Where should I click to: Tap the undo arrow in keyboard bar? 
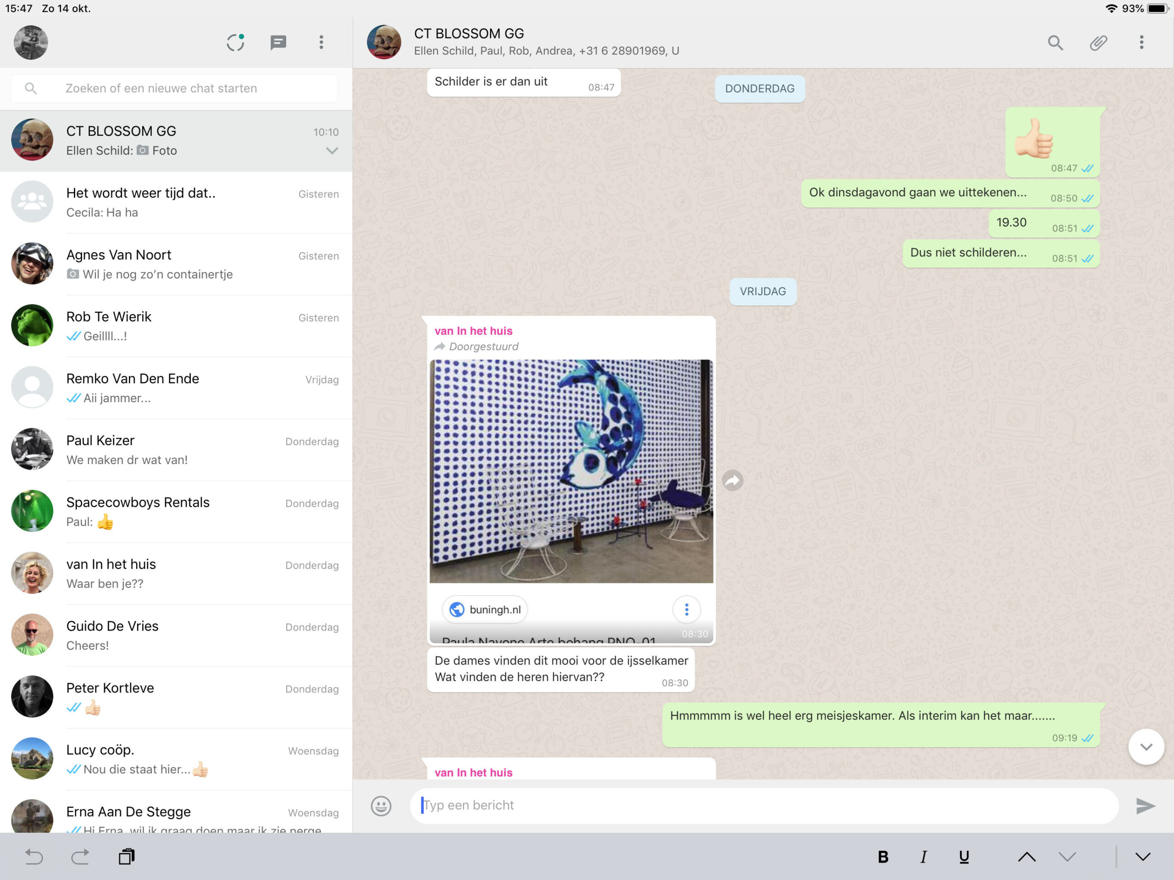click(34, 856)
